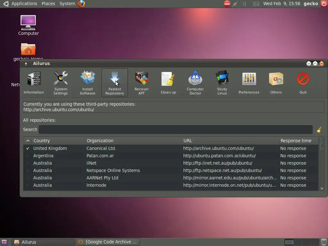Viewport: 328px width, 246px height.
Task: Click the current repository URL text
Action: (x=59, y=110)
